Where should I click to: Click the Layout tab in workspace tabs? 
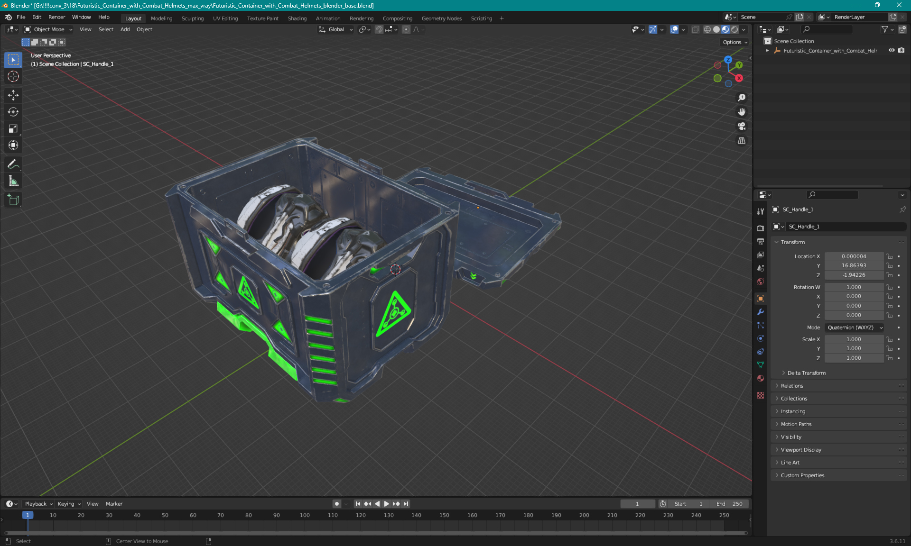133,18
